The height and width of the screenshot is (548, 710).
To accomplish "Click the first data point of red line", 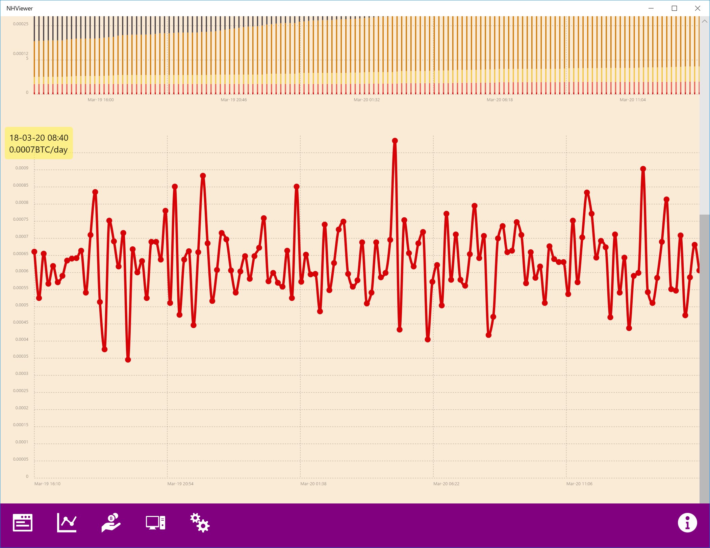I will click(x=34, y=252).
